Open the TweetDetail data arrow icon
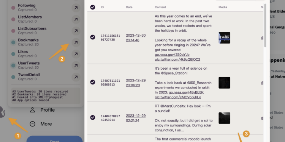Image resolution: width=285 pixels, height=142 pixels. point(76,77)
